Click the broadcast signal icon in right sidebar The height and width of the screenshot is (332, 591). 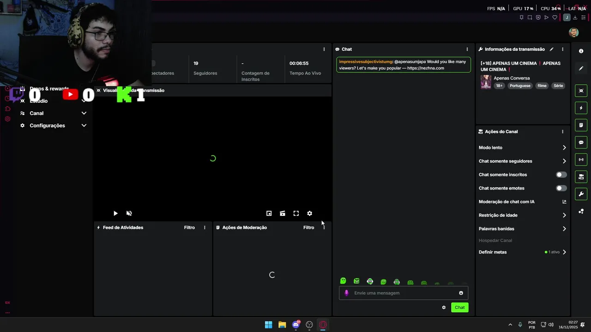pyautogui.click(x=581, y=160)
